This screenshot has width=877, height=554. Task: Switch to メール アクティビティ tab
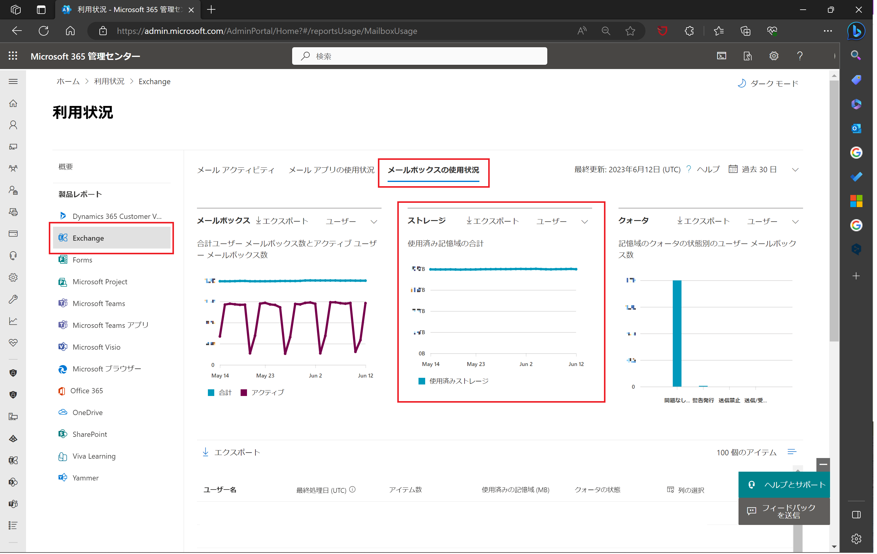click(x=236, y=170)
